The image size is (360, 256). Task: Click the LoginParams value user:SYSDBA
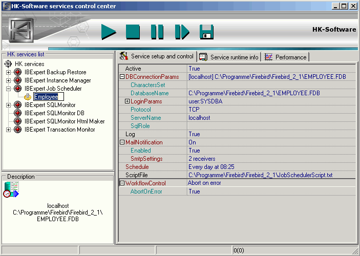271,101
